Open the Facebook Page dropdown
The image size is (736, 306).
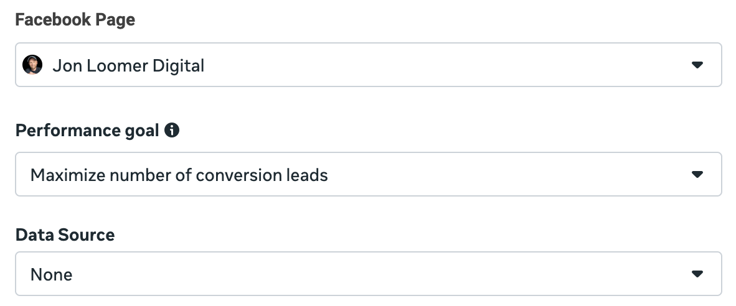click(x=367, y=65)
